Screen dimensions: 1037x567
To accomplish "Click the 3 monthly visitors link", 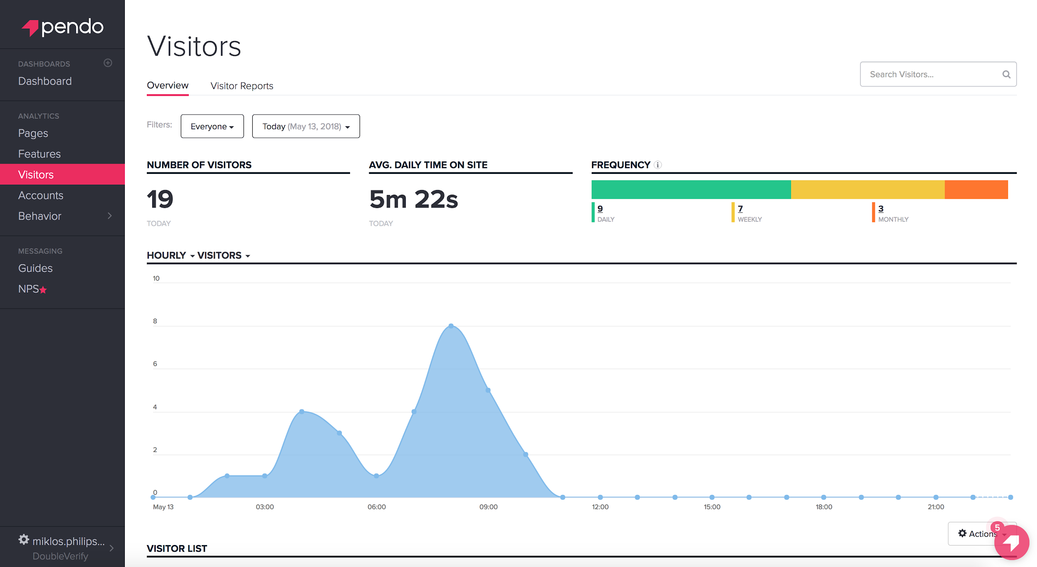I will pyautogui.click(x=881, y=208).
